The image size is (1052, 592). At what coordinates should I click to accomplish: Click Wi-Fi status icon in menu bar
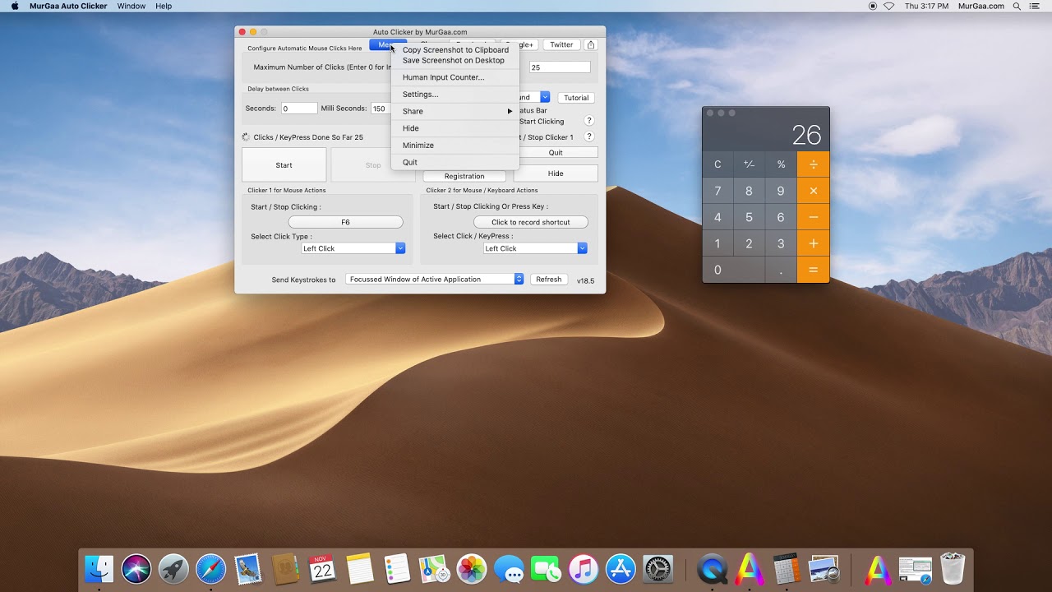(888, 6)
